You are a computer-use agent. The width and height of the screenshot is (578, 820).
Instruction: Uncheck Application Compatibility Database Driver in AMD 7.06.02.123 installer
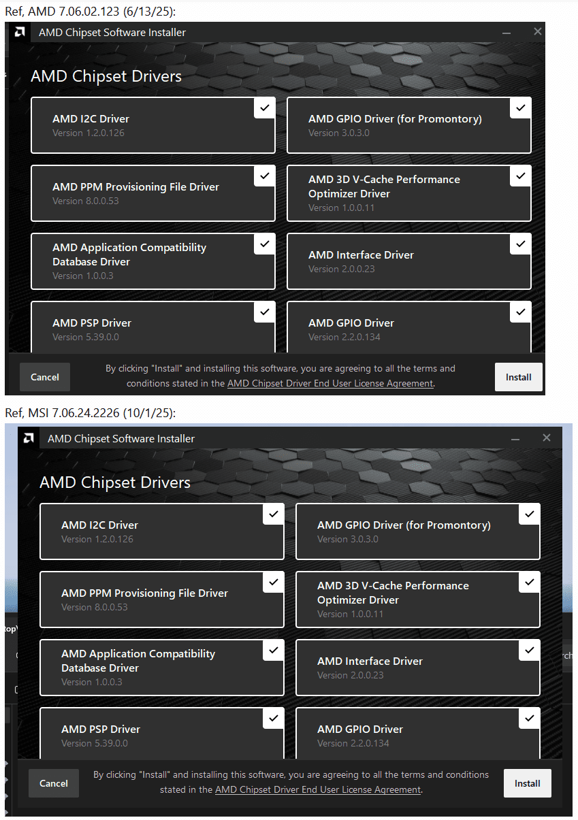click(264, 244)
